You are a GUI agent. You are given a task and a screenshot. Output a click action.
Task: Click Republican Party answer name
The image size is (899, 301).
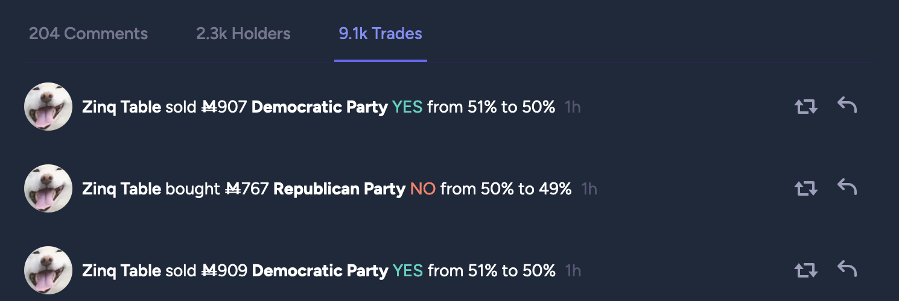tap(339, 189)
